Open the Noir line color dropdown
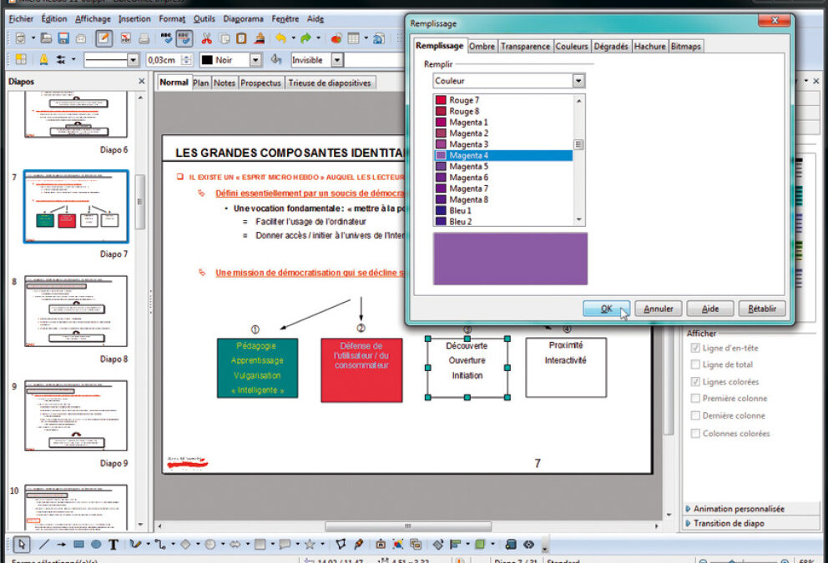828x563 pixels. (255, 60)
